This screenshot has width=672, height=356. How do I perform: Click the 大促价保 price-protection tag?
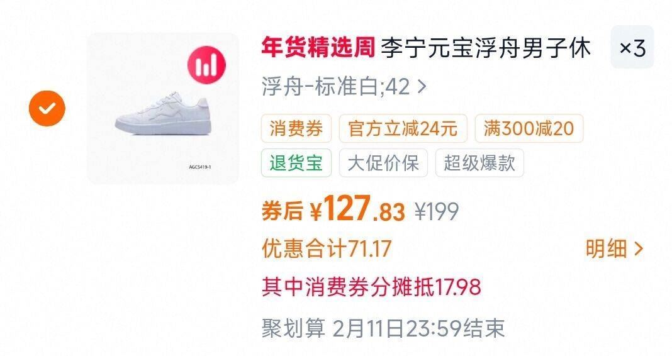(383, 163)
